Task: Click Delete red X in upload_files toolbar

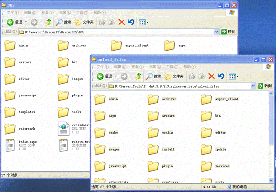Action: pyautogui.click(x=211, y=76)
